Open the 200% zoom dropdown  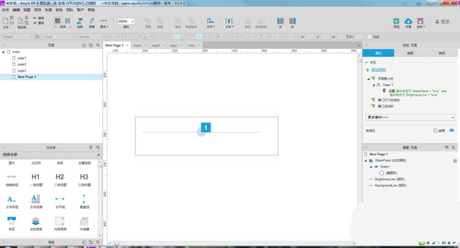point(132,22)
